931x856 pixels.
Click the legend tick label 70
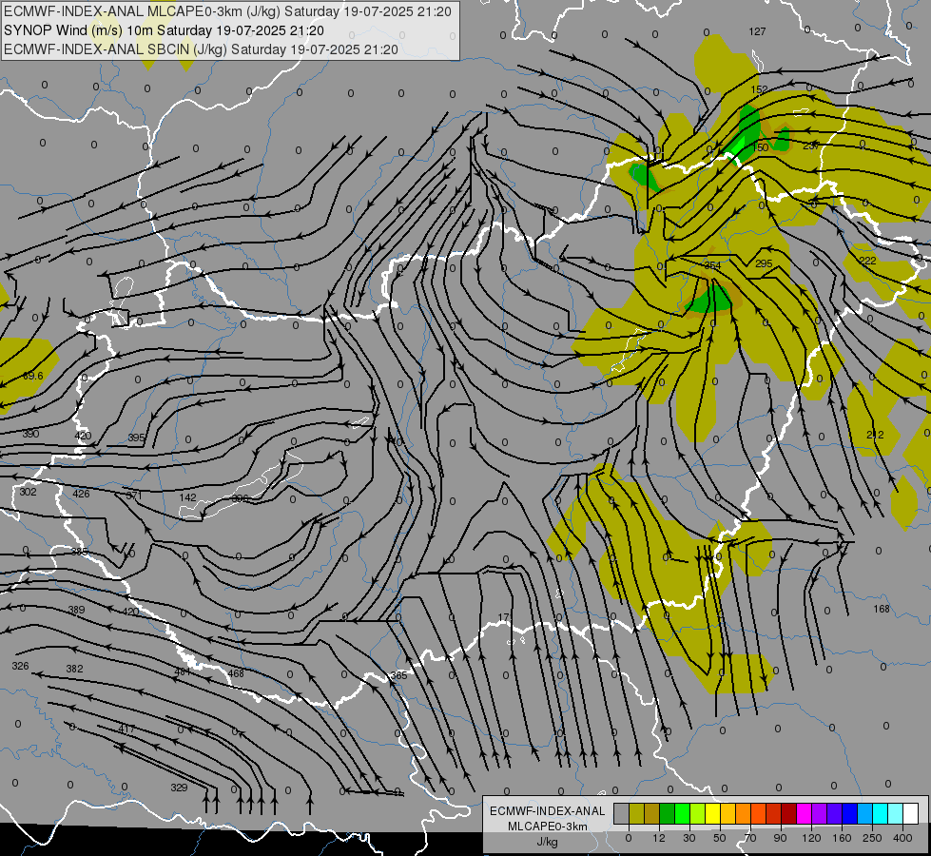[750, 838]
